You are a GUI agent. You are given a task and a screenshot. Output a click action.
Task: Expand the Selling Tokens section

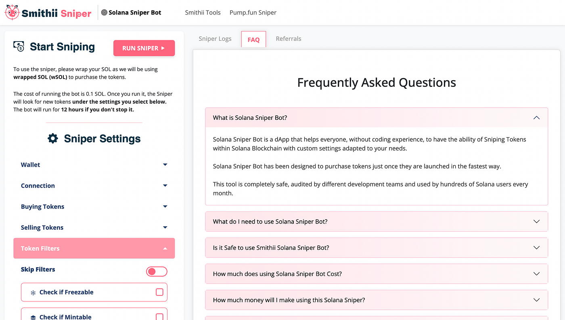click(x=94, y=228)
